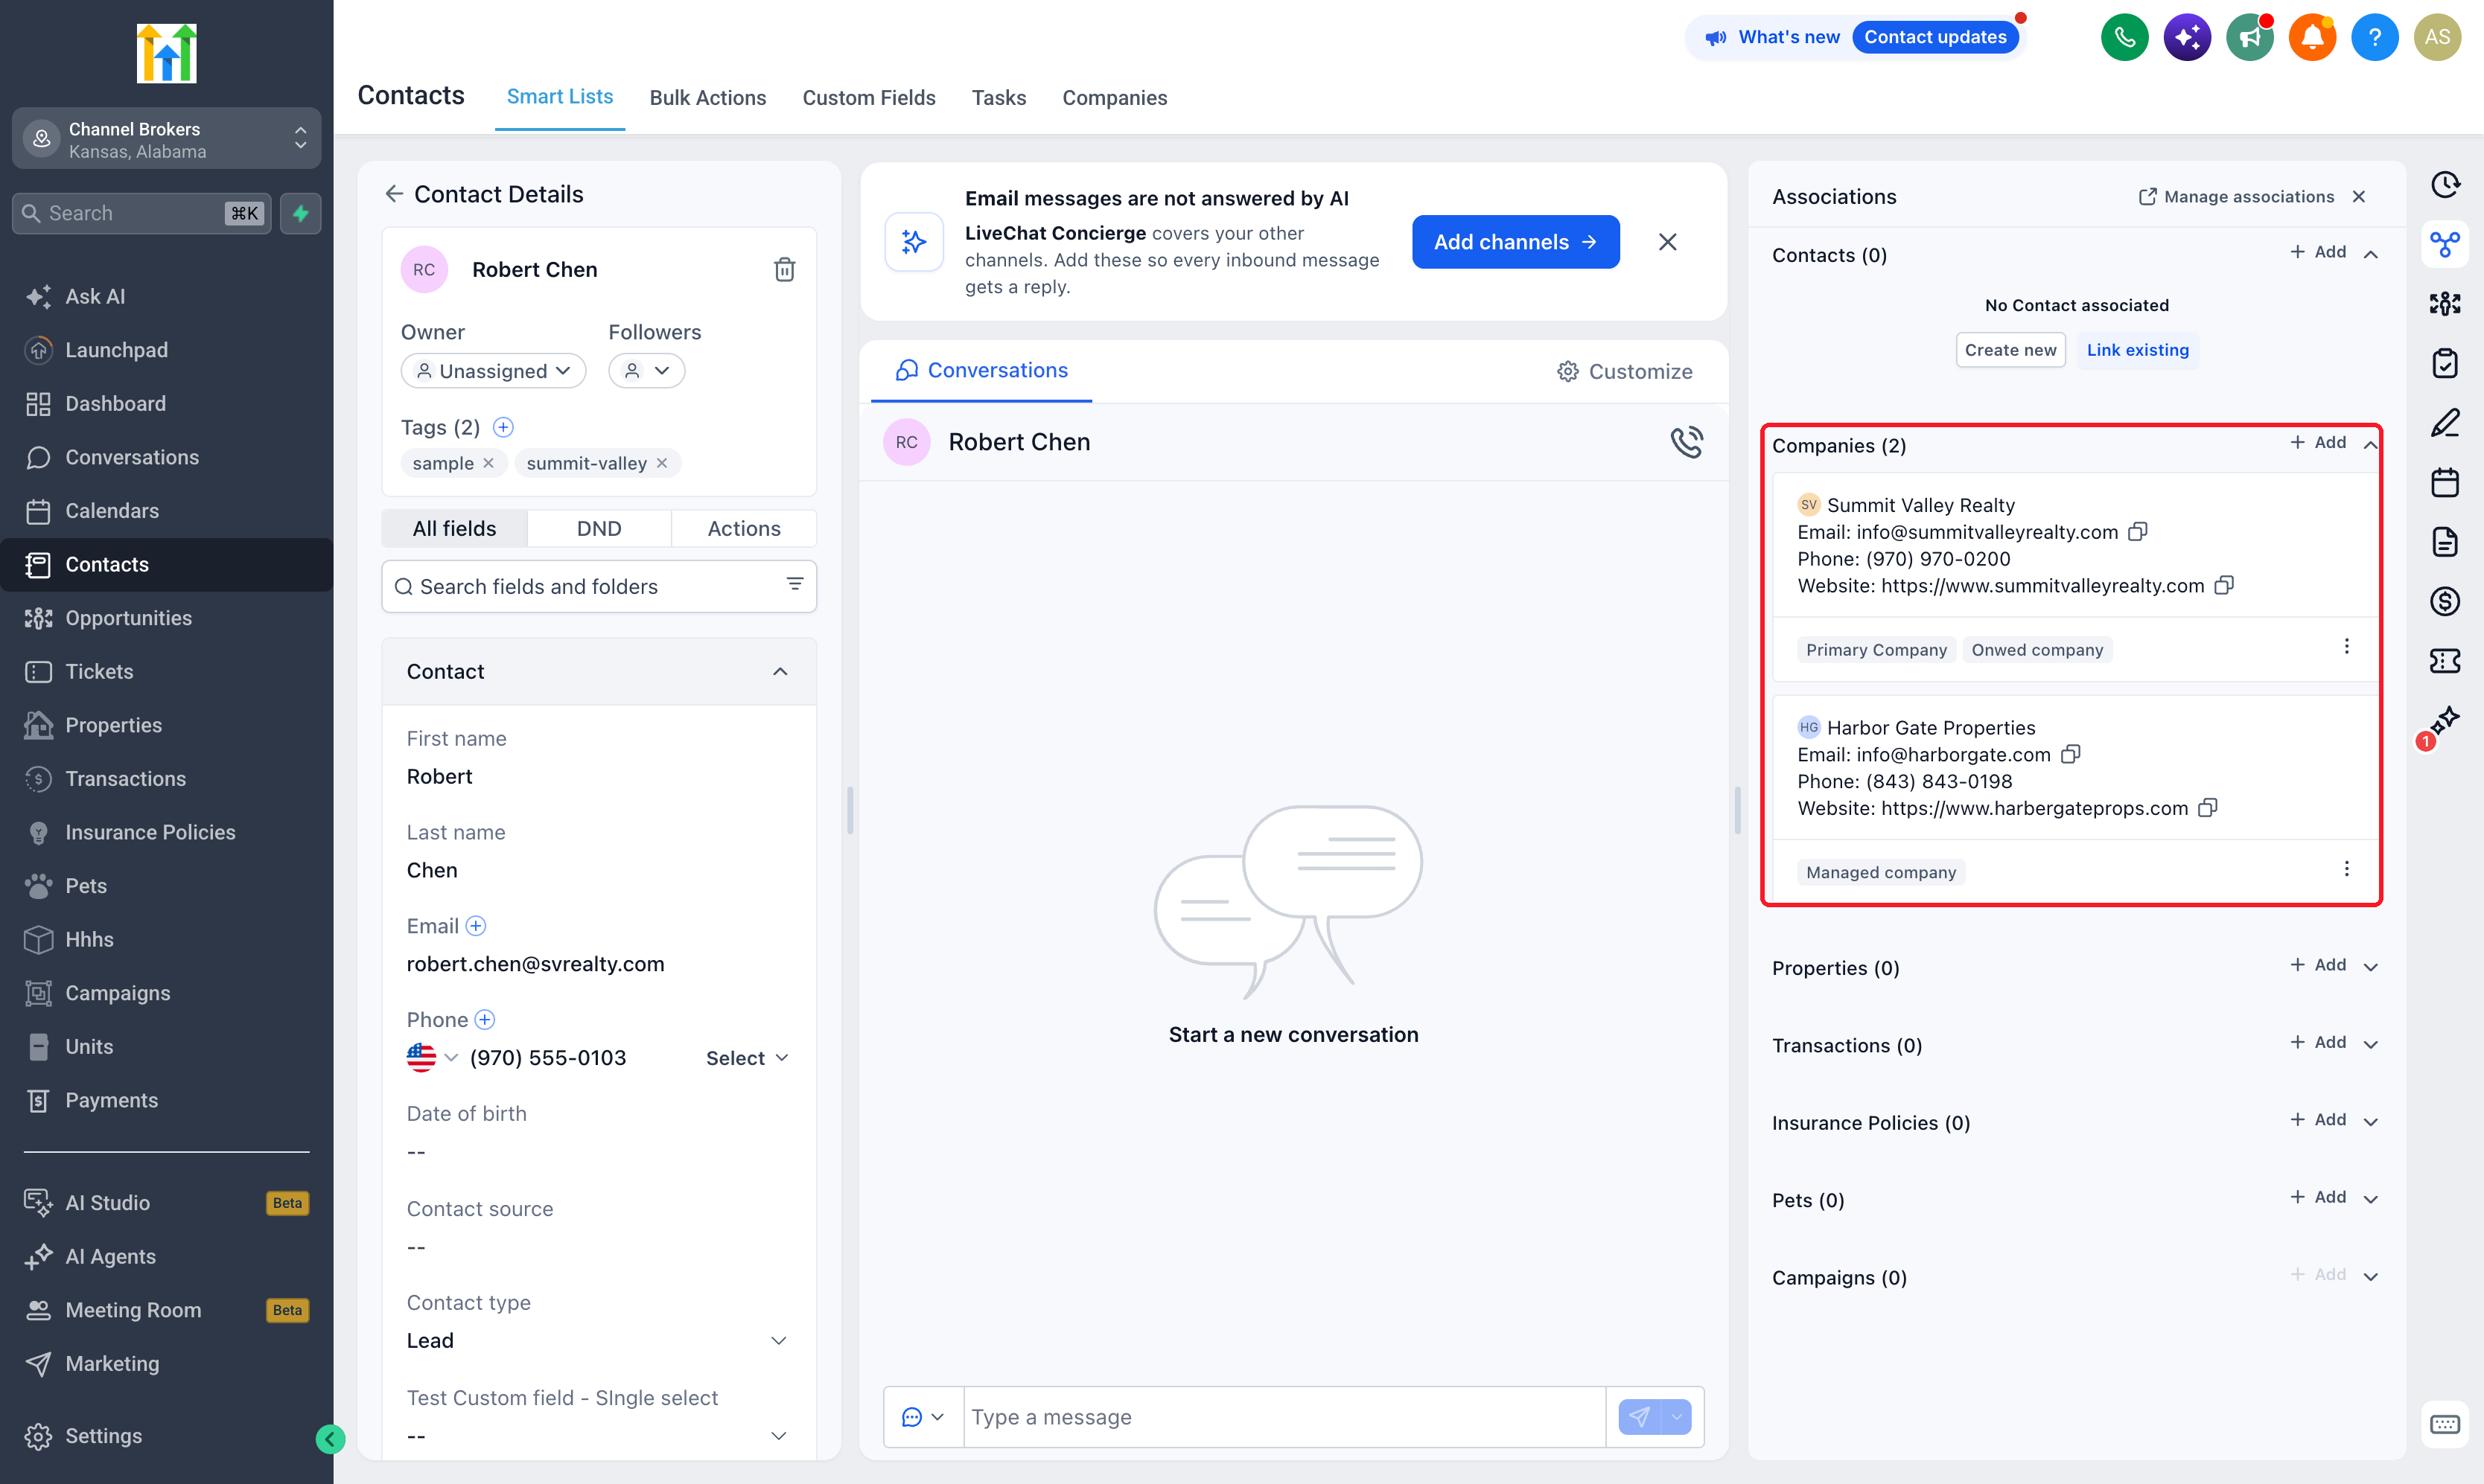Screen dimensions: 2484x1484
Task: Remove the sample tag
Action: click(488, 463)
